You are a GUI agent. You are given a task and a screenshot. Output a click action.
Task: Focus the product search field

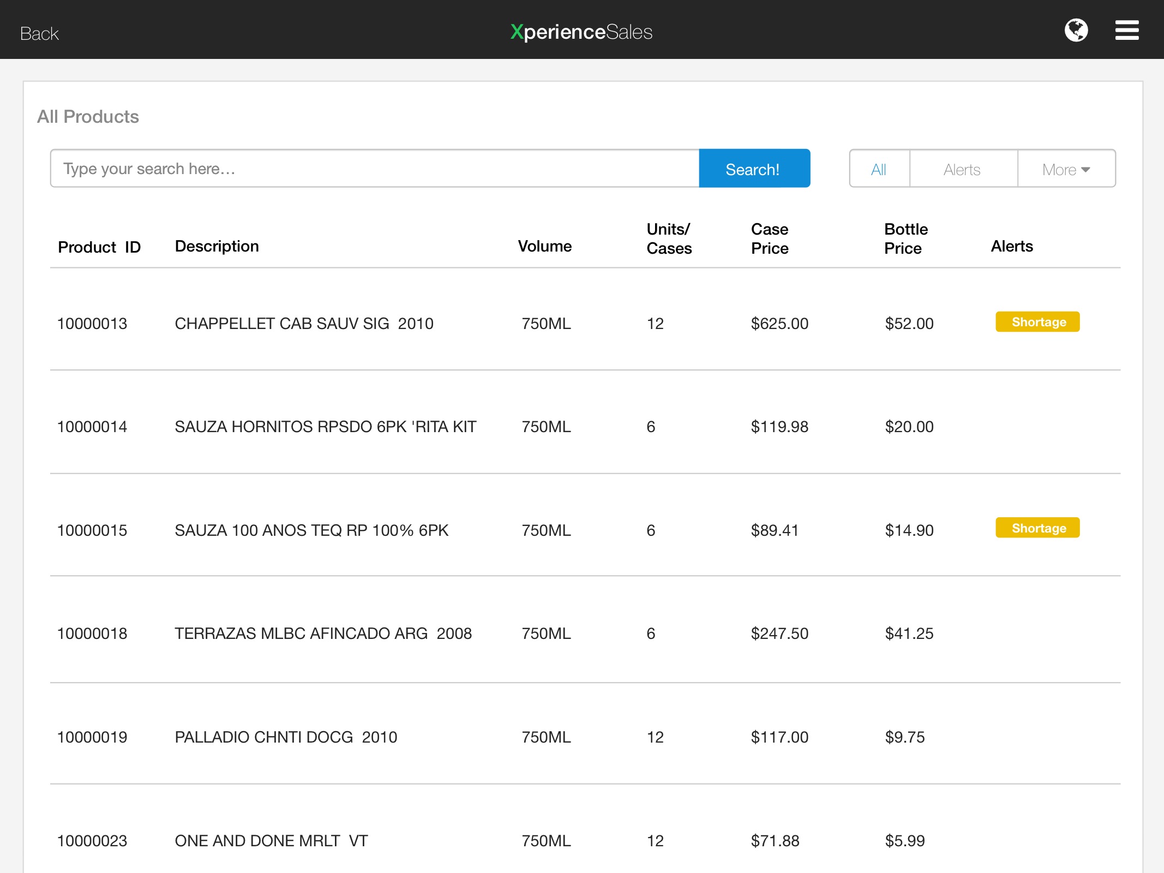pos(375,169)
